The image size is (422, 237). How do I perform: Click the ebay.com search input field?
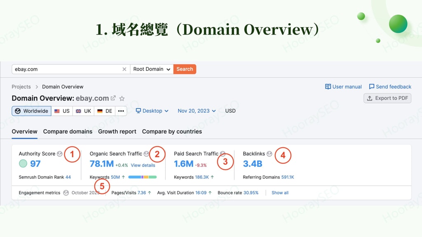(x=62, y=69)
